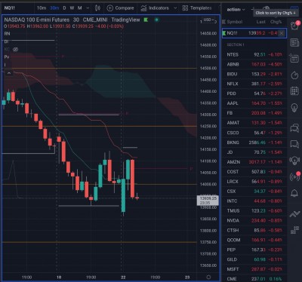Screen dimensions: 302x282
Task: Select NFLX row in watchlist
Action: click(254, 84)
